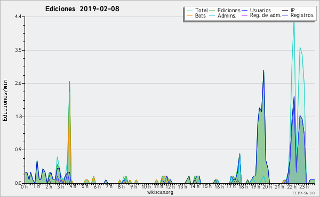
Task: Select the 'Registros' legend label
Action: [302, 15]
